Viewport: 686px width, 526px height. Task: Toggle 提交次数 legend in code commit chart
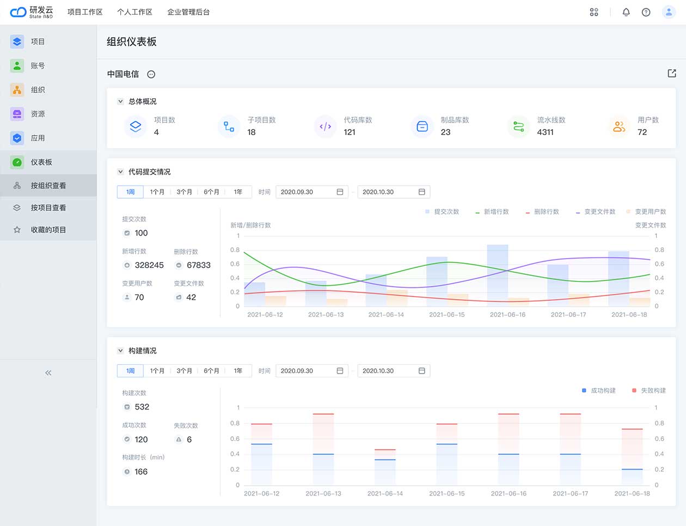point(442,212)
